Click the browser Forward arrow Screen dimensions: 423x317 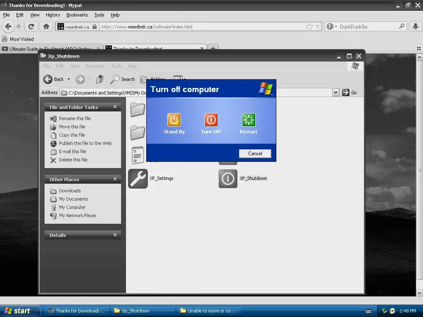18,26
